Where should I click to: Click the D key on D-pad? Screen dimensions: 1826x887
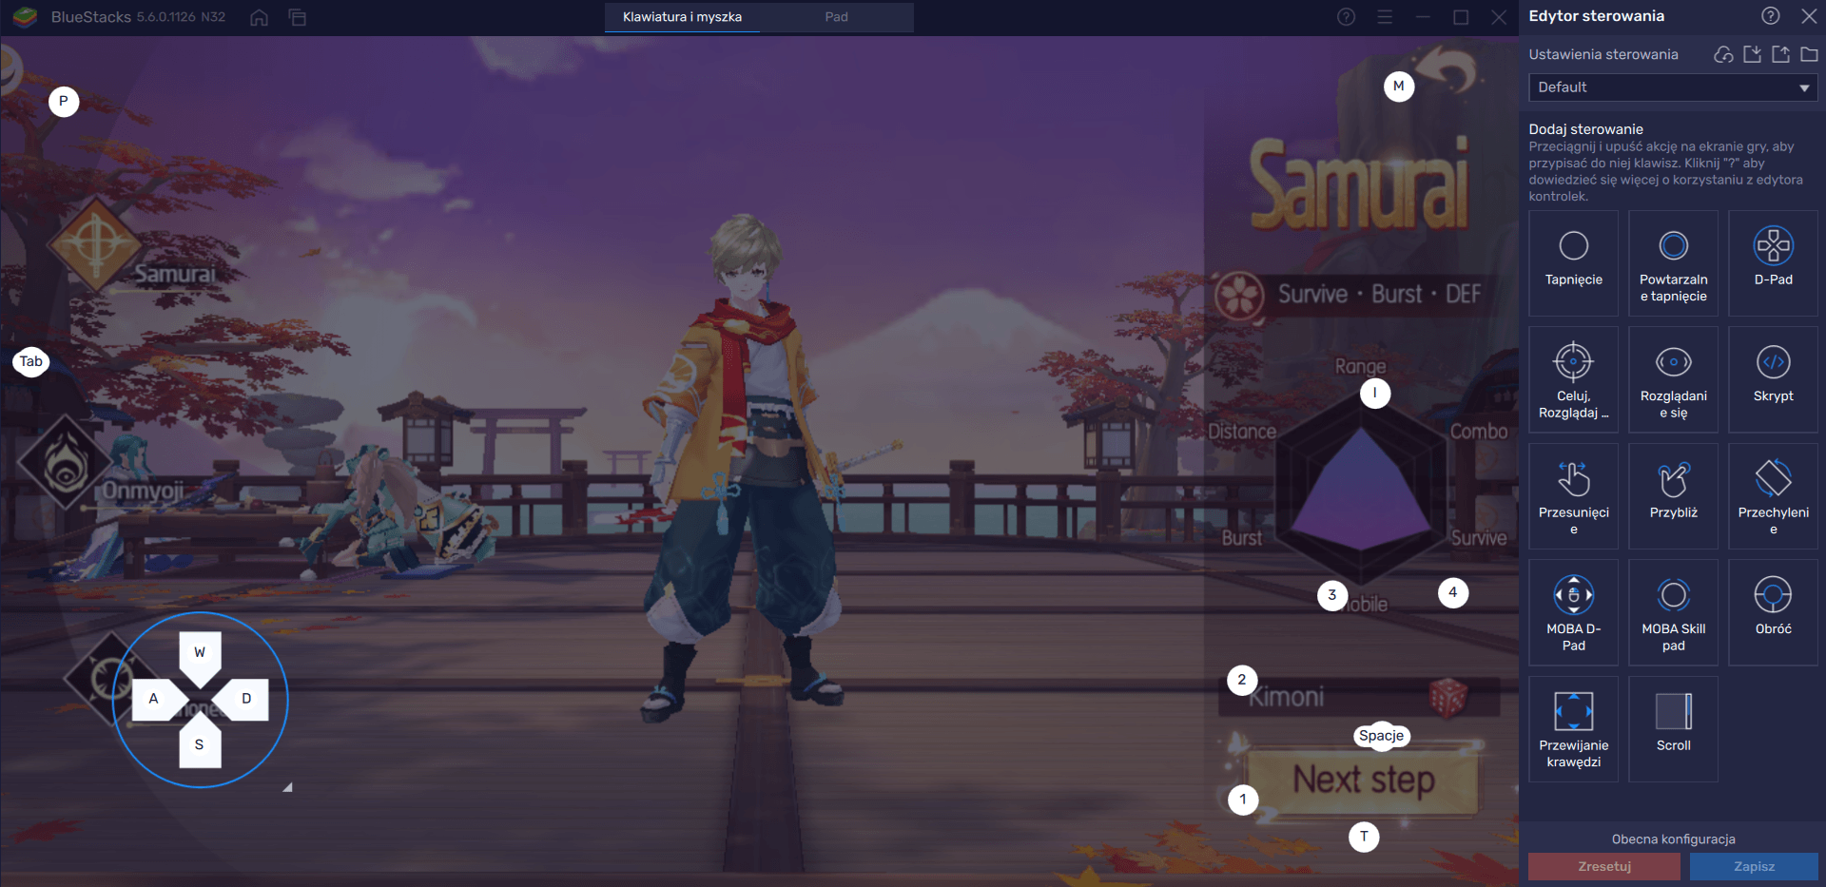pyautogui.click(x=242, y=700)
